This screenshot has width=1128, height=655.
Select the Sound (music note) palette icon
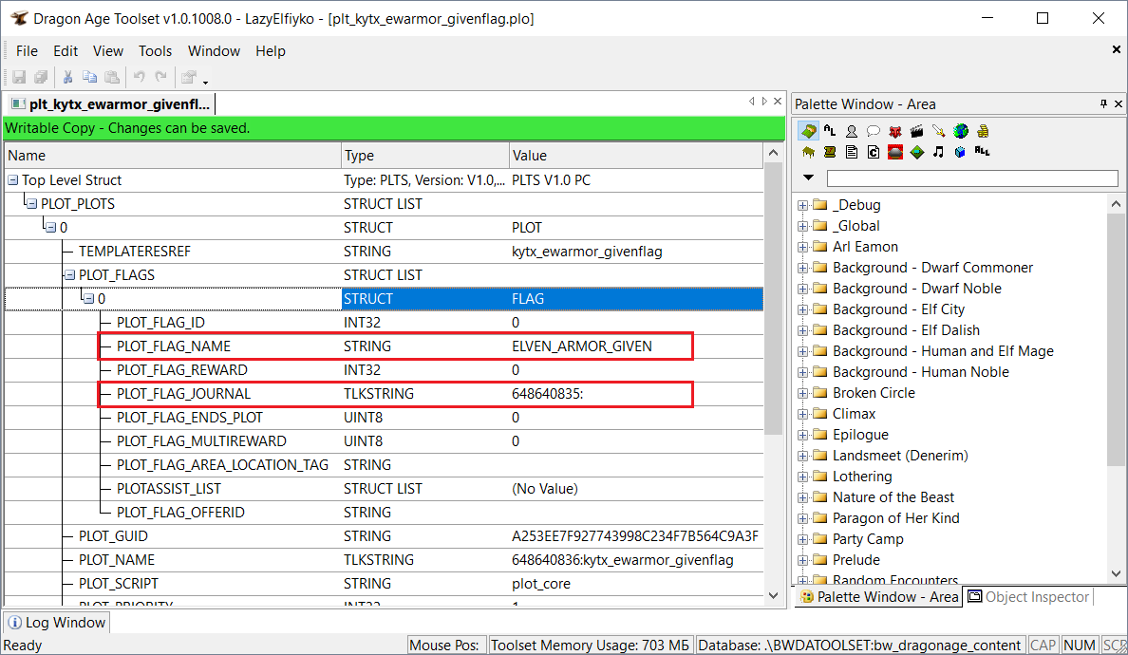[x=938, y=152]
